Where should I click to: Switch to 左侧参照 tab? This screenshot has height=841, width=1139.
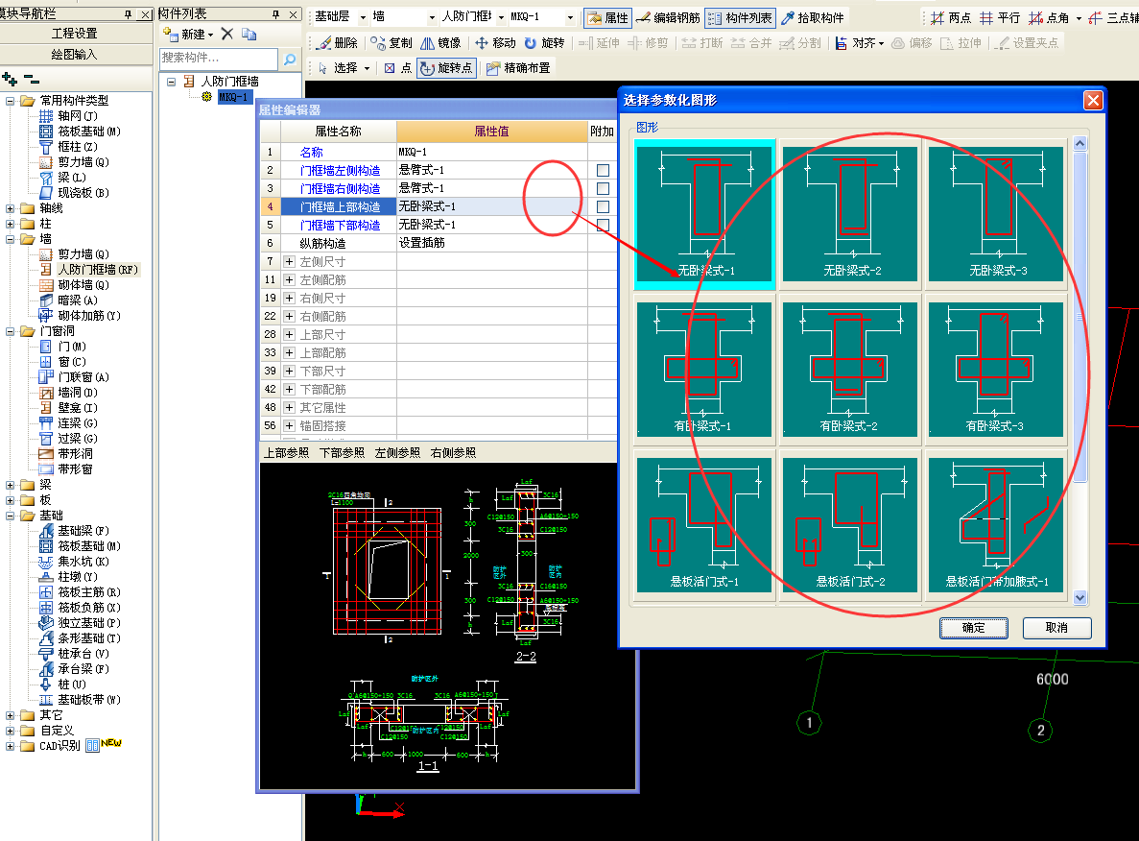397,453
